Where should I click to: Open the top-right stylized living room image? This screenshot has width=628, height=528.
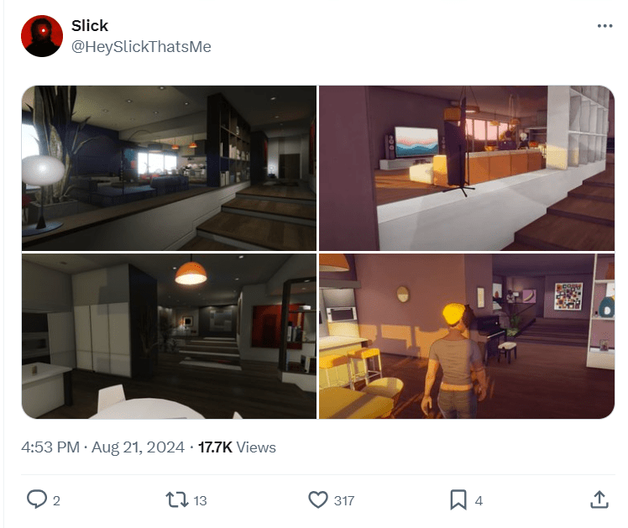pos(467,168)
